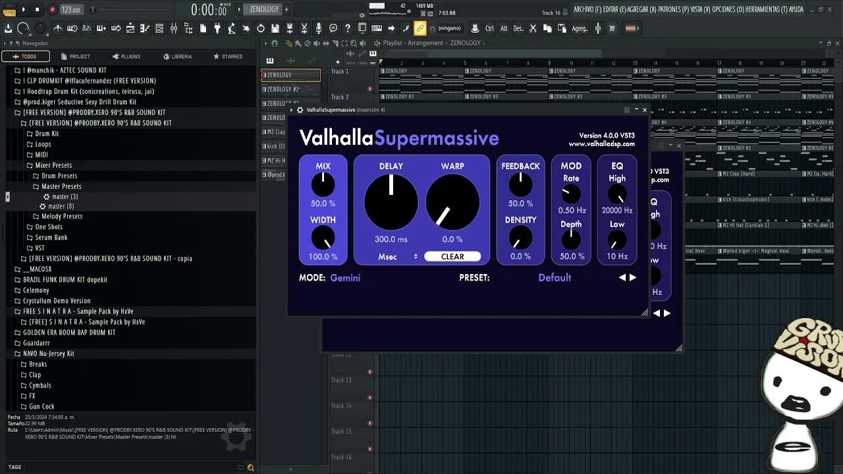
Task: Open the browser tree view icon
Action: coord(188,28)
